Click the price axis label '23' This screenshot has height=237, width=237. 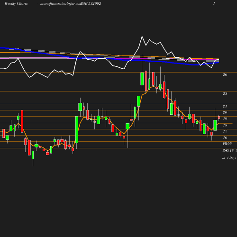225,93
